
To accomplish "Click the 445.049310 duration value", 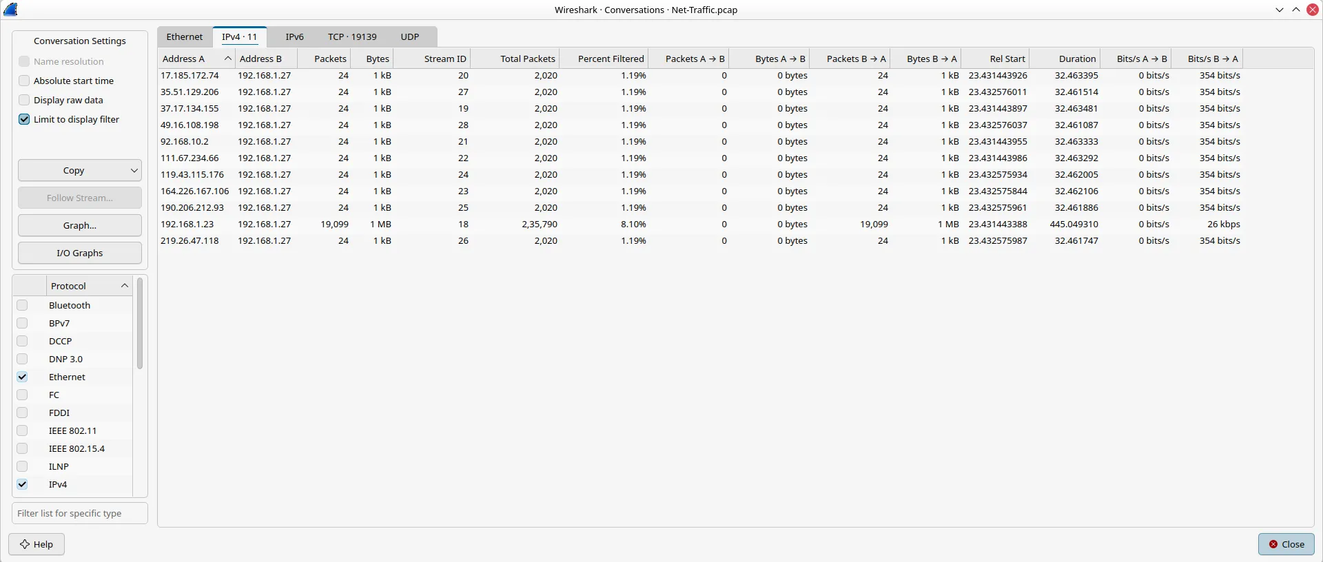I will (1074, 224).
